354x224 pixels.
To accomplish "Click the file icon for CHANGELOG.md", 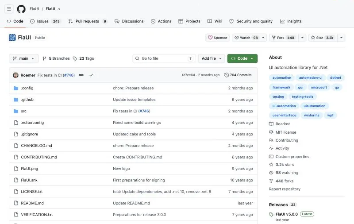I will [x=16, y=146].
